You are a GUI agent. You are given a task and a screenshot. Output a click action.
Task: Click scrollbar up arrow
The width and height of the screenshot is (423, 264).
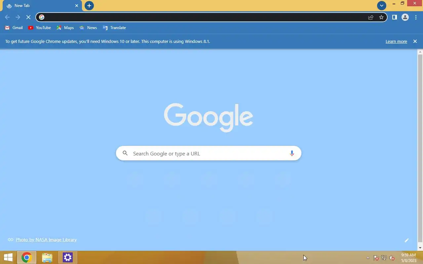(420, 52)
